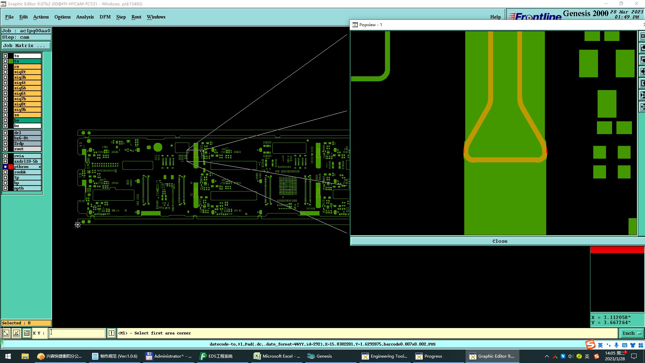Click the Help button
The height and width of the screenshot is (363, 645).
point(495,17)
